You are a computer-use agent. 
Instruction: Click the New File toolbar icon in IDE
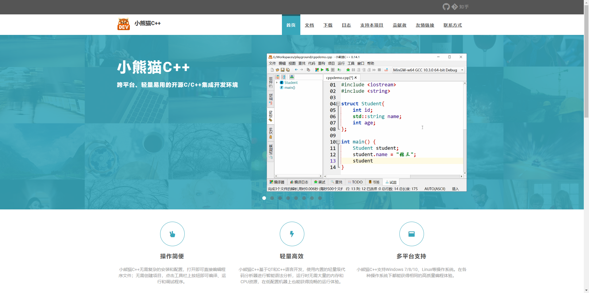coord(272,70)
